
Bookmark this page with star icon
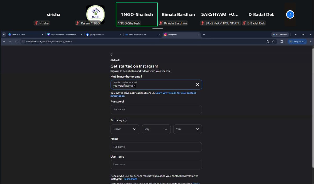(273, 41)
